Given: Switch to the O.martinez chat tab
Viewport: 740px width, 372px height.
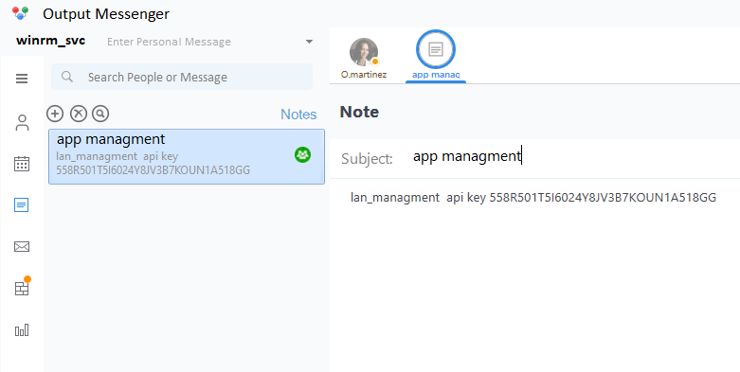Looking at the screenshot, I should tap(364, 58).
